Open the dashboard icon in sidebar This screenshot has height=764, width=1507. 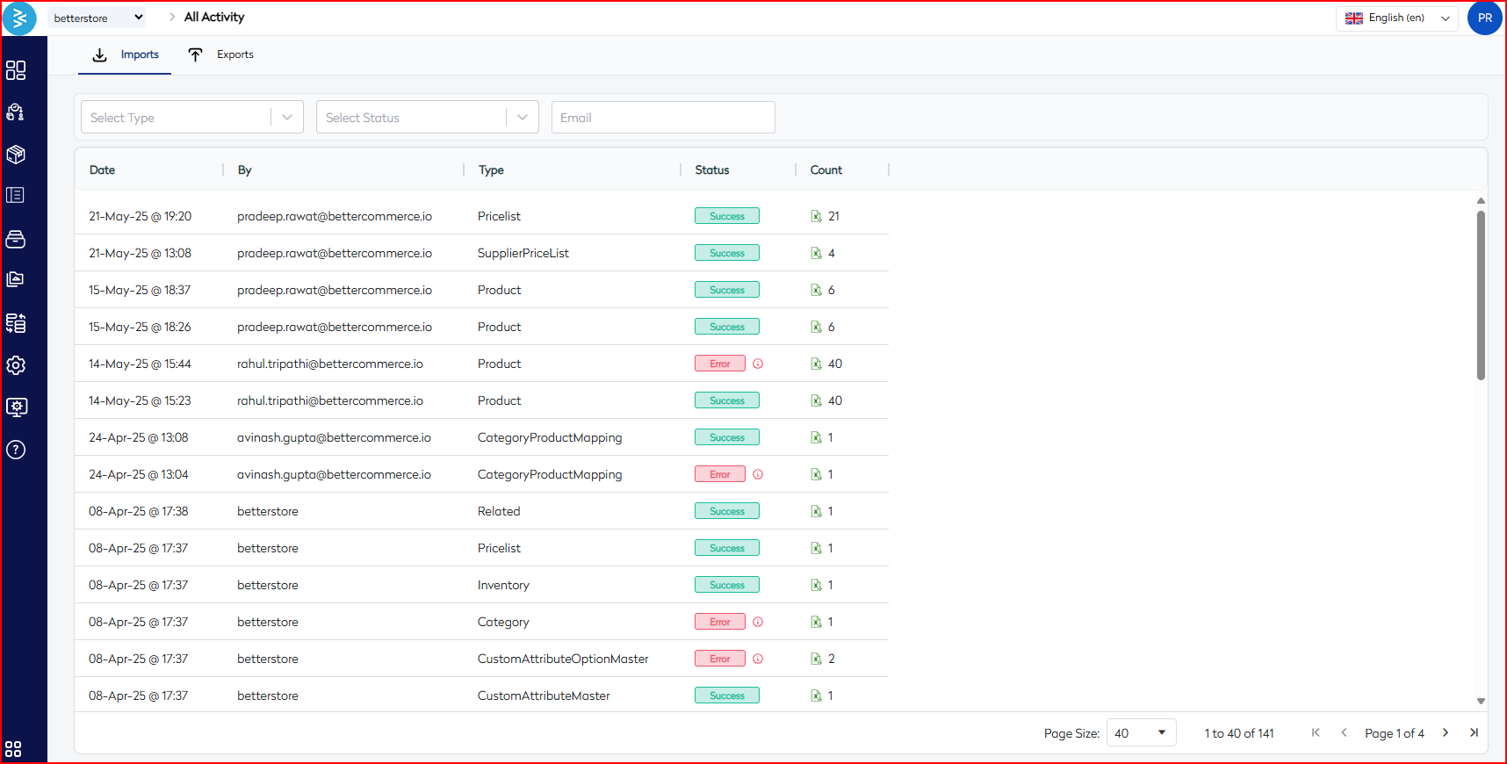(x=16, y=70)
